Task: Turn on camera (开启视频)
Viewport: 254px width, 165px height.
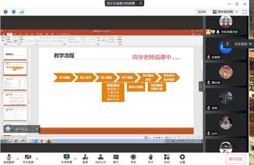Action: [28, 158]
